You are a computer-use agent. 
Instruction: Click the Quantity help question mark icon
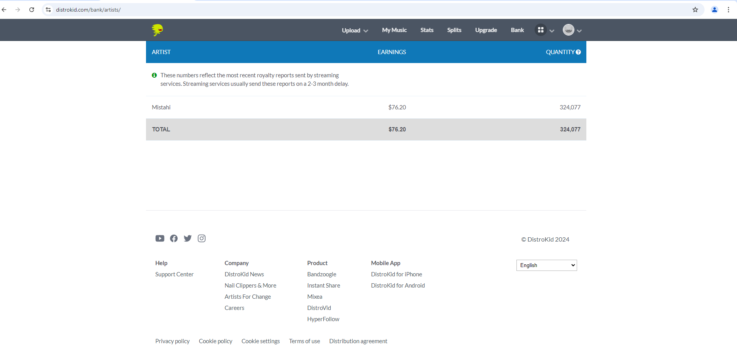pos(578,52)
